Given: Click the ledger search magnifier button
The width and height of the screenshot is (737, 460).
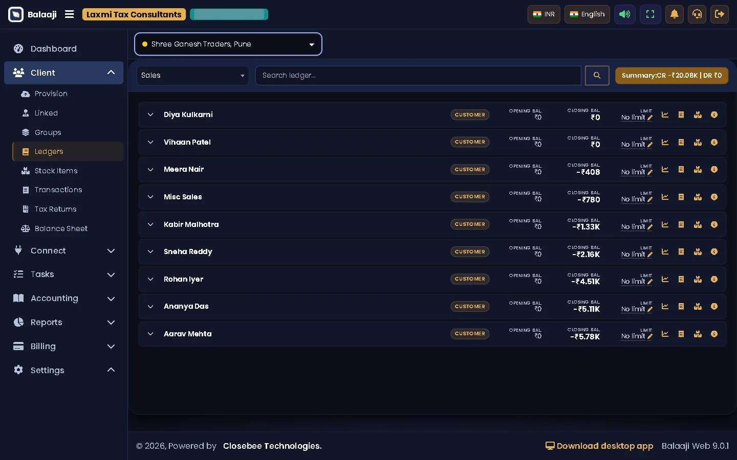Looking at the screenshot, I should [597, 75].
